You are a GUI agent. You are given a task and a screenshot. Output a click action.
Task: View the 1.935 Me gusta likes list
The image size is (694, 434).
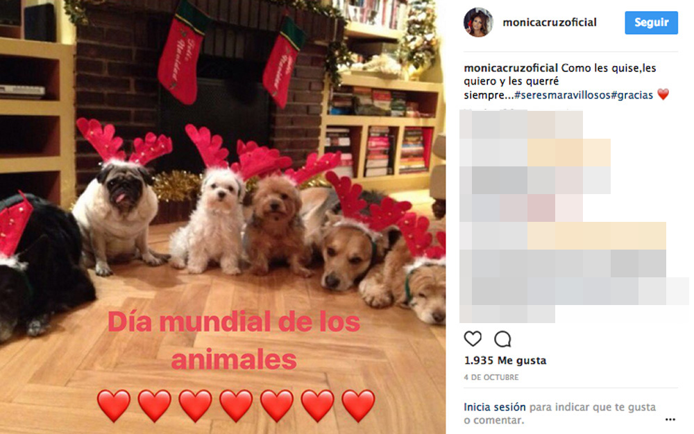tap(505, 361)
